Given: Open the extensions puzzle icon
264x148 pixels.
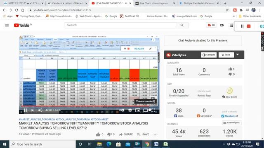Looking at the screenshot, I should (241, 10).
